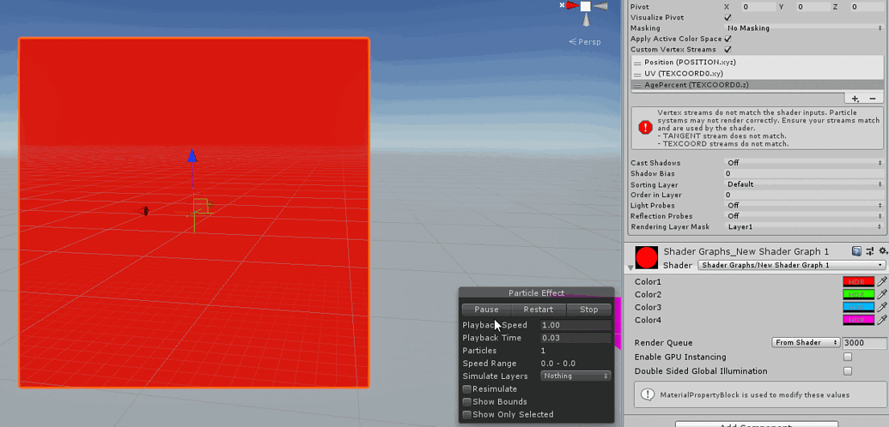The width and height of the screenshot is (889, 427).
Task: Click the blue Y-axis arrow move handle
Action: pyautogui.click(x=192, y=155)
